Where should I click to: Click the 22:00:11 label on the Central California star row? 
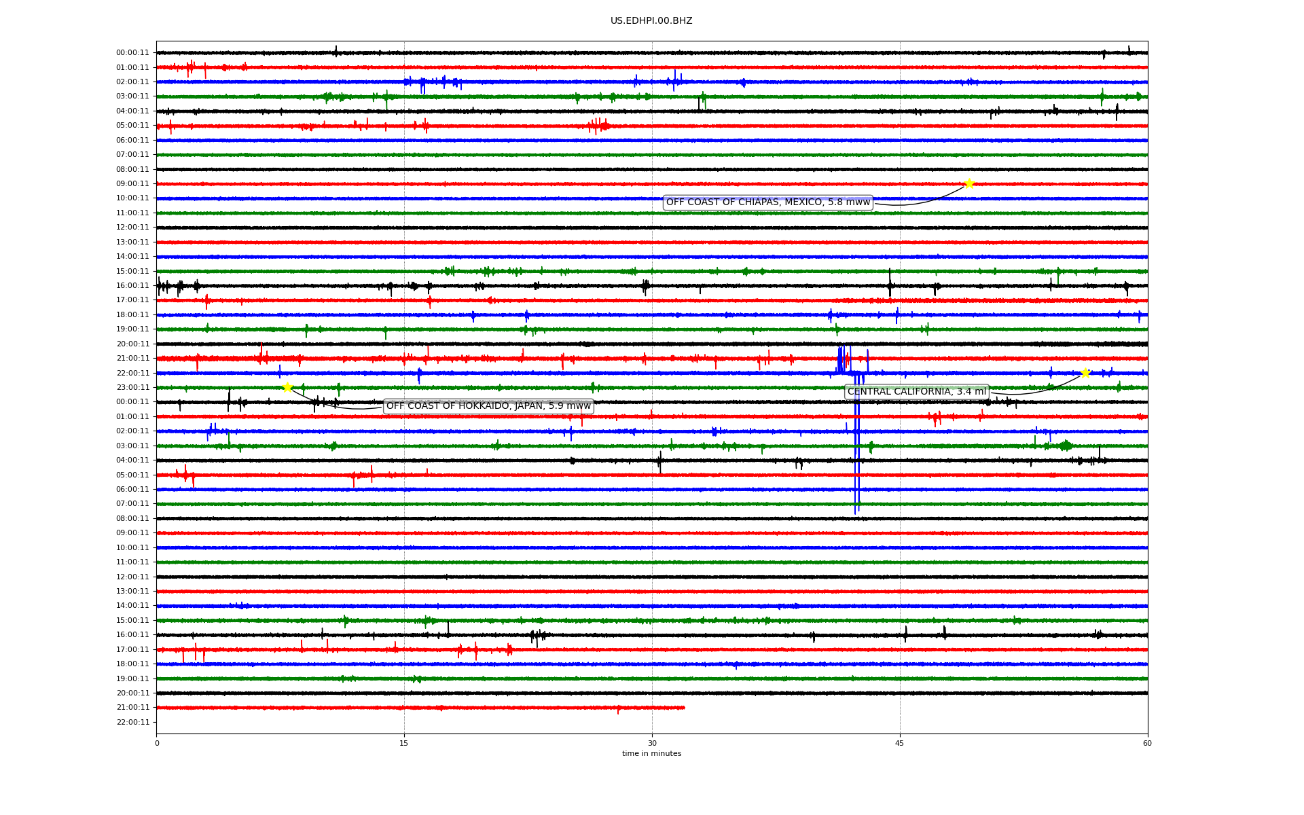coord(132,374)
